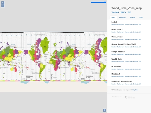151x113 pixels.
Task: Open MapBox JS Embed link
Action: [x=136, y=76]
